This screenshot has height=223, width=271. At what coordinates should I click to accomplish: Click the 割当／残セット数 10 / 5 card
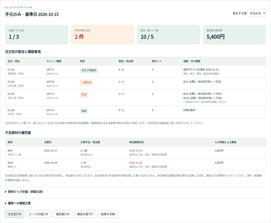(169, 35)
